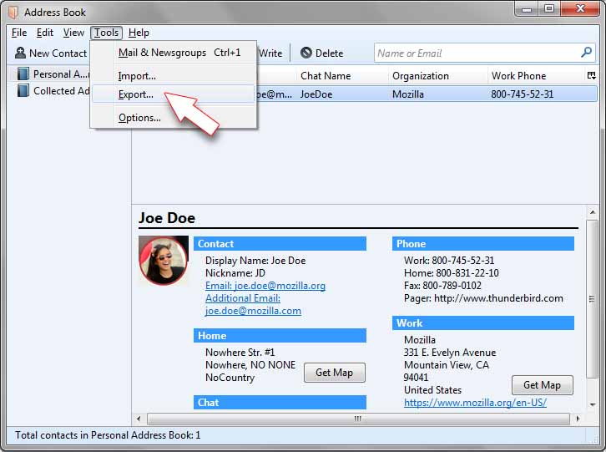The image size is (606, 452).
Task: Select Options... from Tools menu
Action: pos(174,118)
